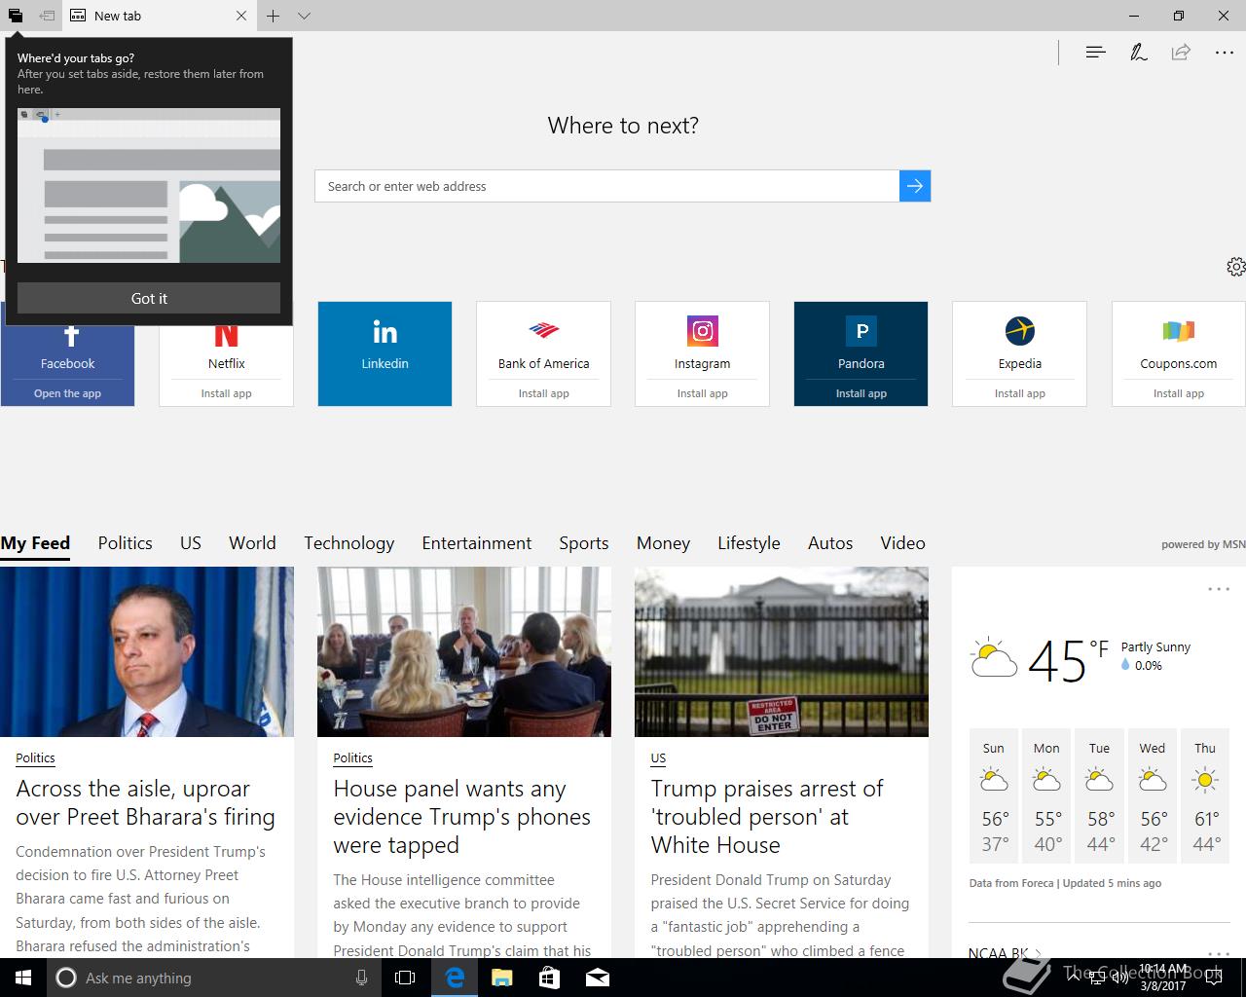Open the Windows Start menu
1246x997 pixels.
[23, 978]
